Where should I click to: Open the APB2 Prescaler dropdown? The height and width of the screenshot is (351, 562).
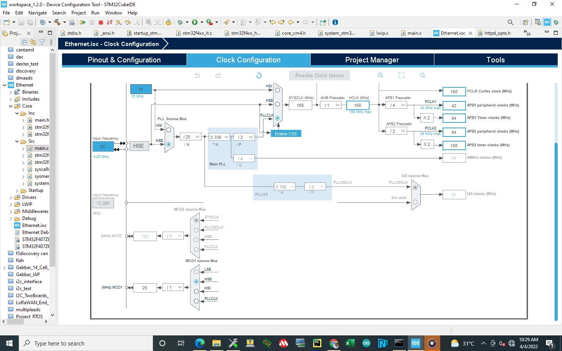point(396,131)
